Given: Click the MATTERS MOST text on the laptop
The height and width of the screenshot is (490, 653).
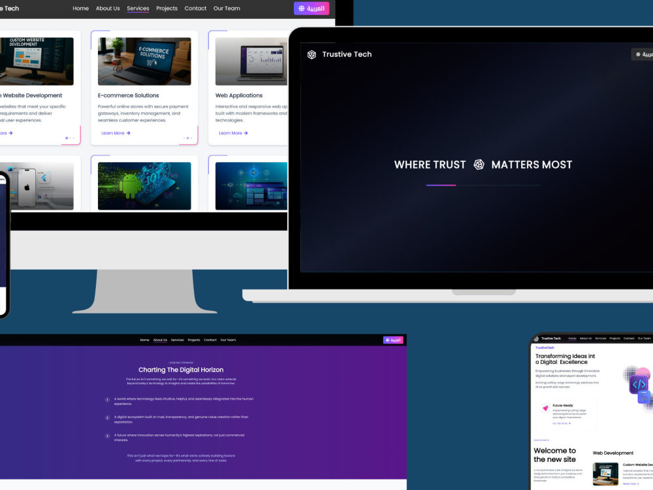Looking at the screenshot, I should [x=532, y=165].
